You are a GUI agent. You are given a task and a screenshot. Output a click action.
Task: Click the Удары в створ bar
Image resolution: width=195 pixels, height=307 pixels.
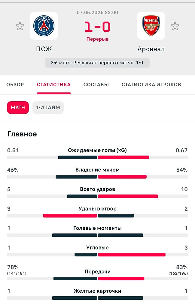pos(97,216)
